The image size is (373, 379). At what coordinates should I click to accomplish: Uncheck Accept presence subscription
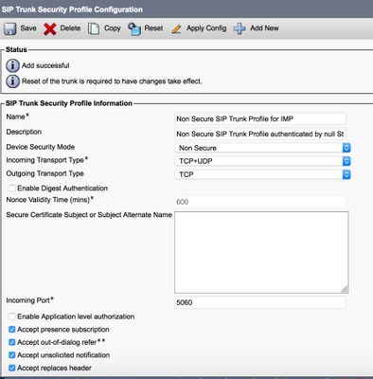pyautogui.click(x=12, y=330)
